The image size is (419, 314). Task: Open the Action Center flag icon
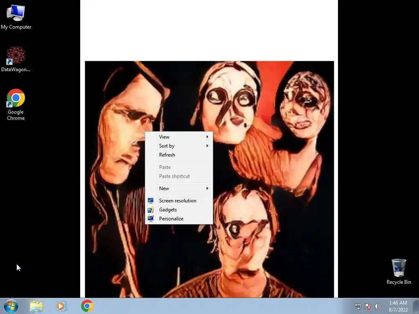click(368, 306)
